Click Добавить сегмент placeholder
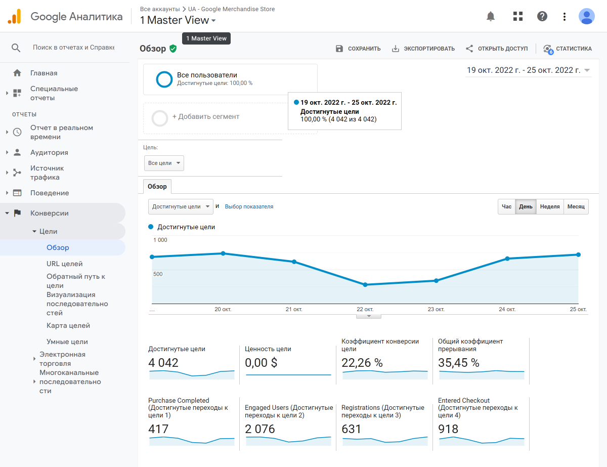The image size is (607, 467). click(x=205, y=117)
